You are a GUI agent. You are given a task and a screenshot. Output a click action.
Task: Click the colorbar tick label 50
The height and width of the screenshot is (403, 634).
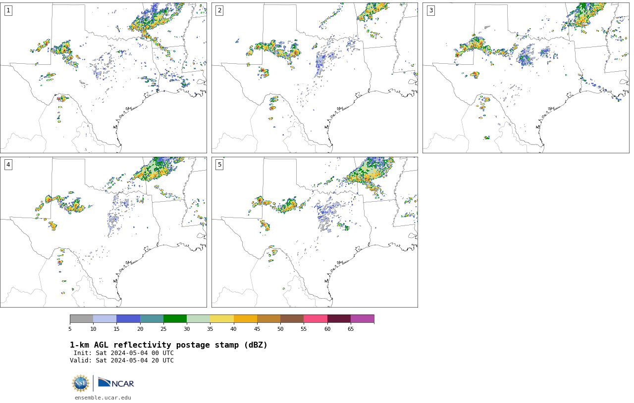click(x=280, y=329)
